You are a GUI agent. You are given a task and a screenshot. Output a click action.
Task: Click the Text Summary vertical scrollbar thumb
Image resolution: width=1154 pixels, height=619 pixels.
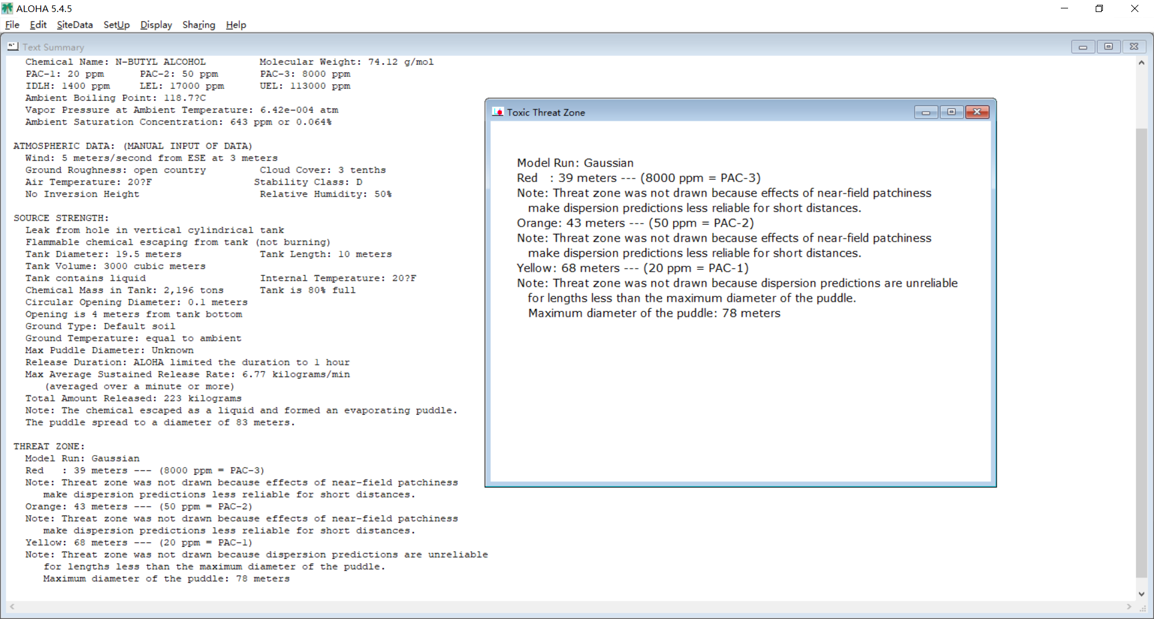1141,353
